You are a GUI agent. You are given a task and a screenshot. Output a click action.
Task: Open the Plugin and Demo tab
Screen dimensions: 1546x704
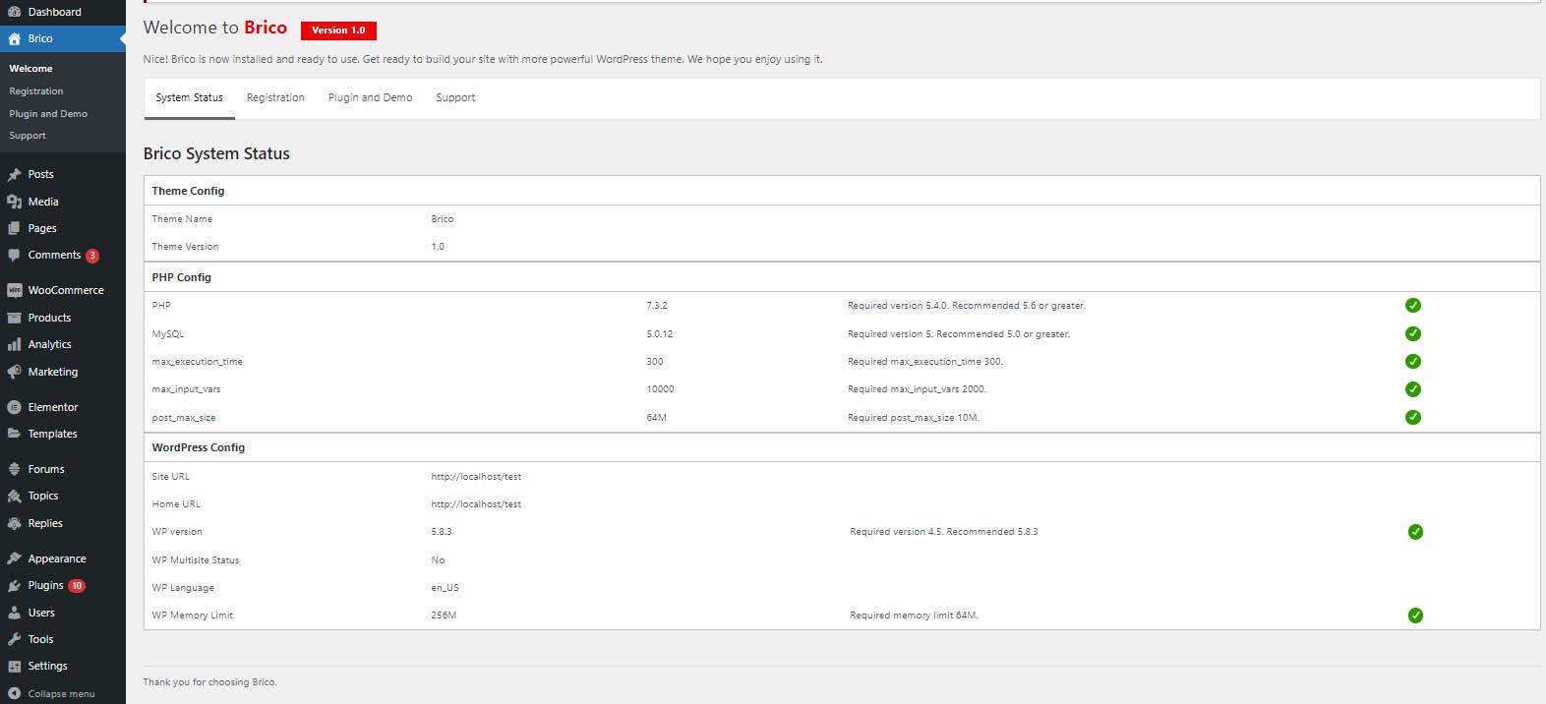(x=370, y=98)
